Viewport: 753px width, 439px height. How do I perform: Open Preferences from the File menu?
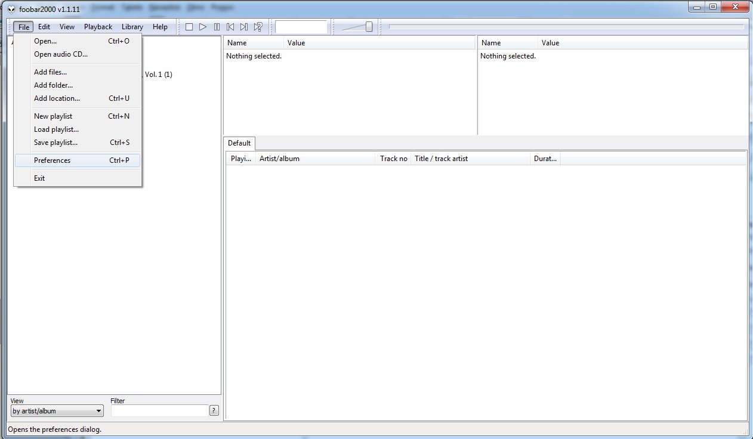(x=78, y=160)
